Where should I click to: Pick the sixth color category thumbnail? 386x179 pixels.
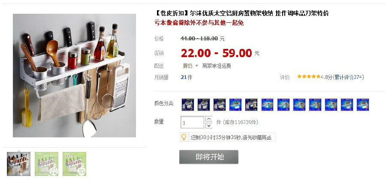(x=267, y=105)
